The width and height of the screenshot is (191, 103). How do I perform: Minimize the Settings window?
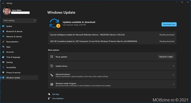point(176,2)
